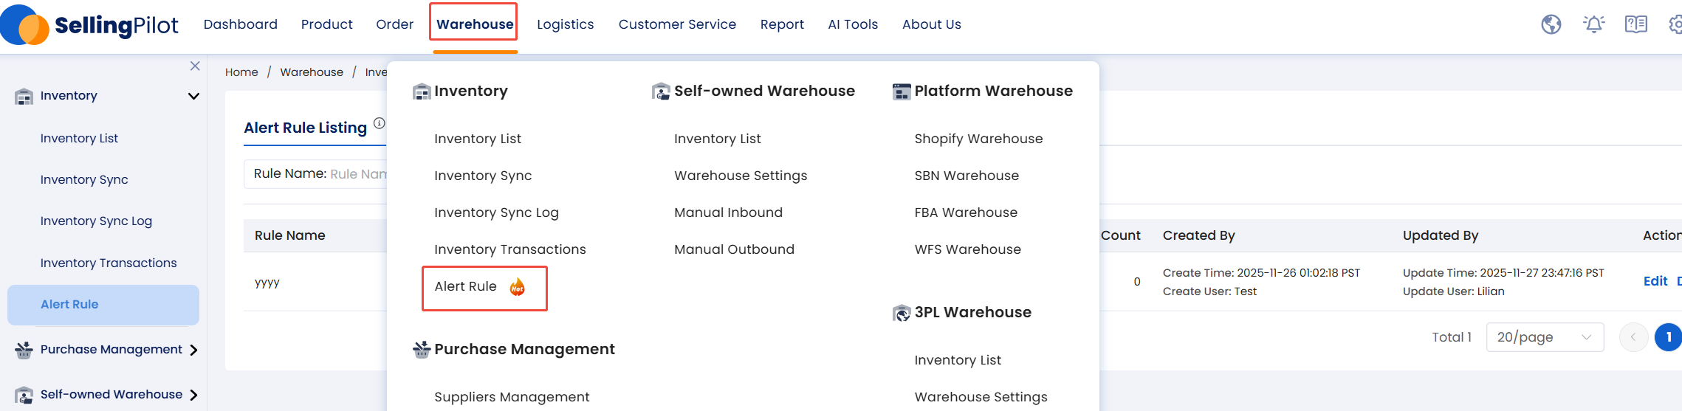
Task: Select FBA Warehouse from the mega menu
Action: point(965,213)
